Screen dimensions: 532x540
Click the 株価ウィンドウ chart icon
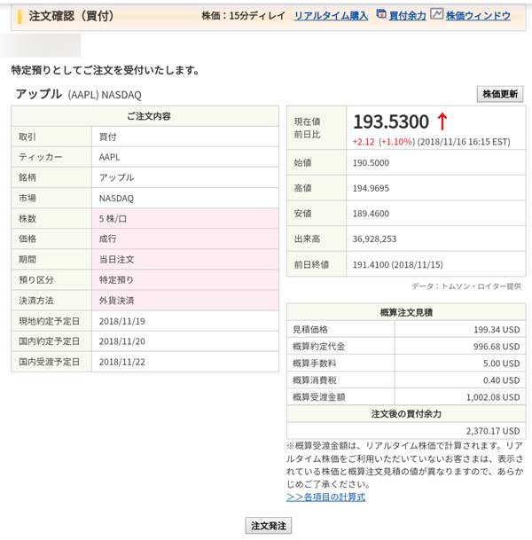[x=436, y=15]
